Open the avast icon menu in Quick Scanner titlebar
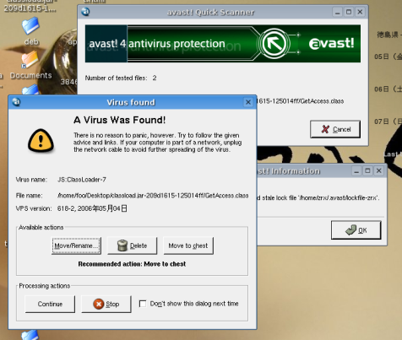The image size is (402, 340). 85,12
